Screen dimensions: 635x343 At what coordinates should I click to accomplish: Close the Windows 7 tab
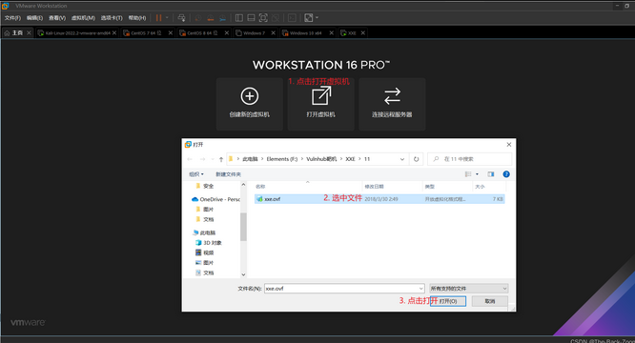coord(274,32)
